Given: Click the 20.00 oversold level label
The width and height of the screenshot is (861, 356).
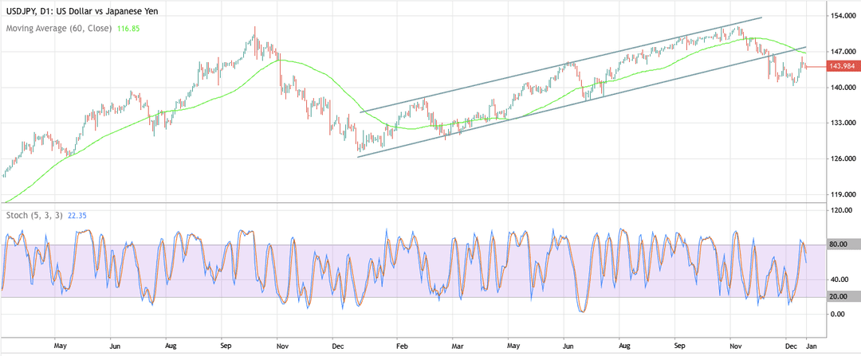Looking at the screenshot, I should click(839, 297).
